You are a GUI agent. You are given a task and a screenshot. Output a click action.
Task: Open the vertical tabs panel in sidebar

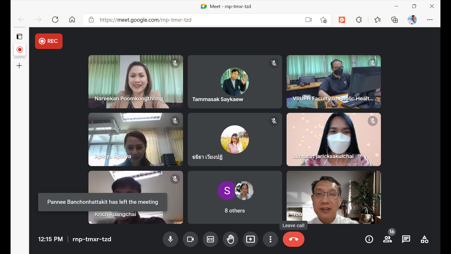coord(20,37)
